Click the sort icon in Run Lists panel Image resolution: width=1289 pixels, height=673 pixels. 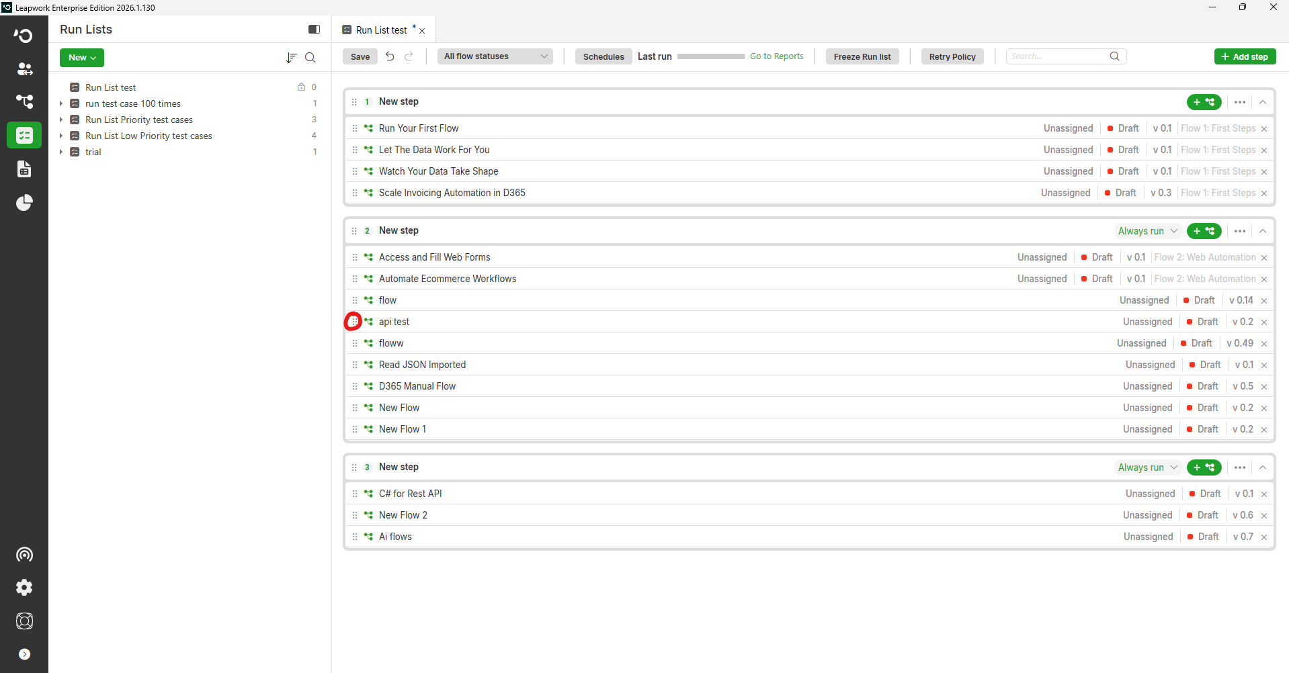pos(291,58)
